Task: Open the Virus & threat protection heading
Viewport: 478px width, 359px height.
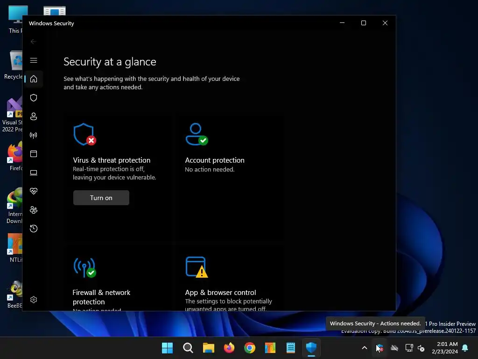Action: (x=112, y=160)
